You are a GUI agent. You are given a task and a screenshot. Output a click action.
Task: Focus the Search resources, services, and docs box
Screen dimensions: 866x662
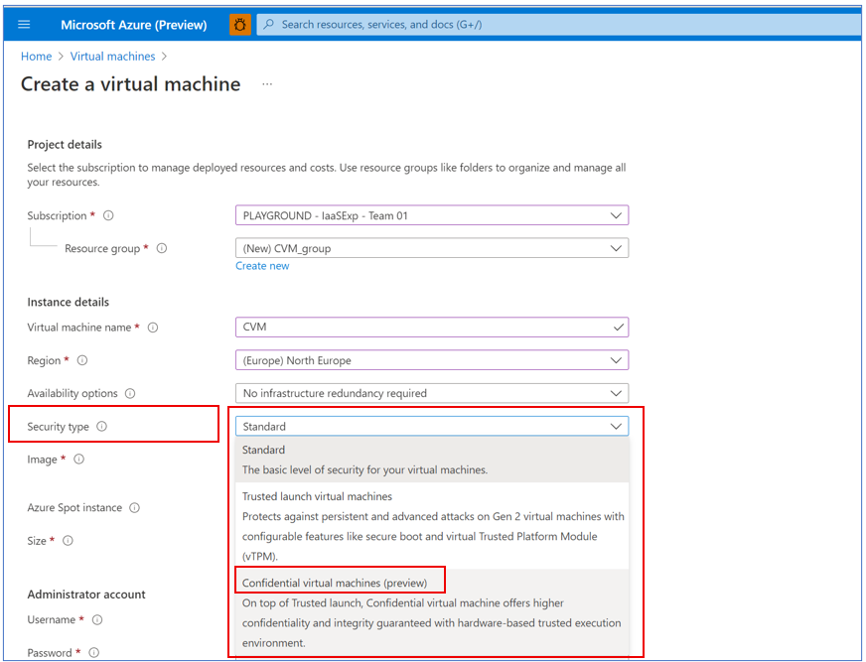coord(558,24)
